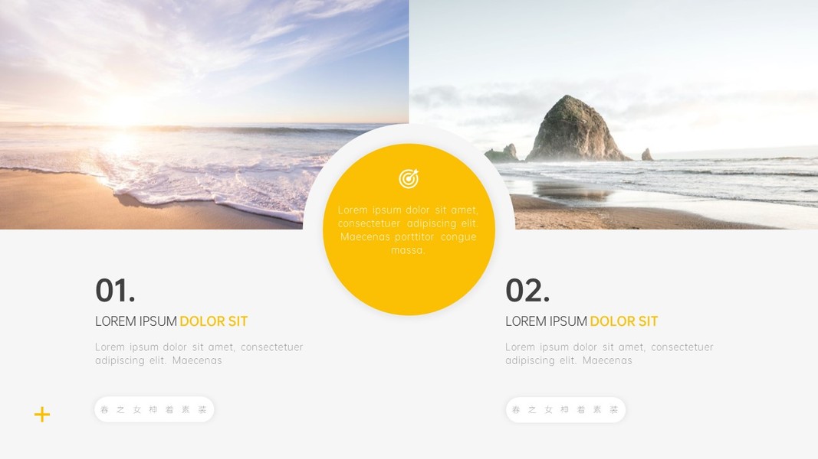Select the gray paragraph under section 01

(199, 354)
